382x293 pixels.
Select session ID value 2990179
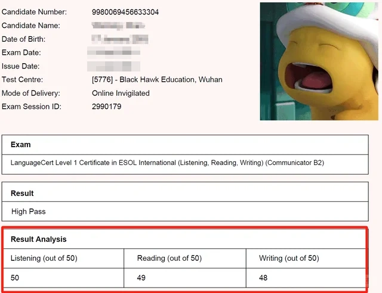[106, 107]
